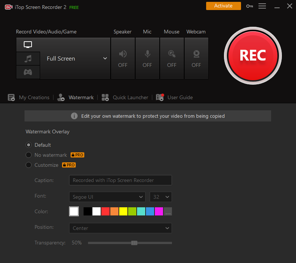Click the info icon in watermark banner
Screen dimensions: 296x263
pyautogui.click(x=74, y=116)
